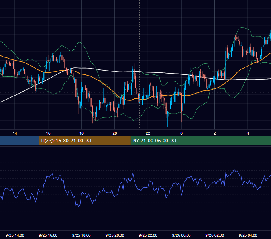The image size is (271, 239).
Task: Click the 9/25 18:00 time label
Action: click(x=81, y=235)
